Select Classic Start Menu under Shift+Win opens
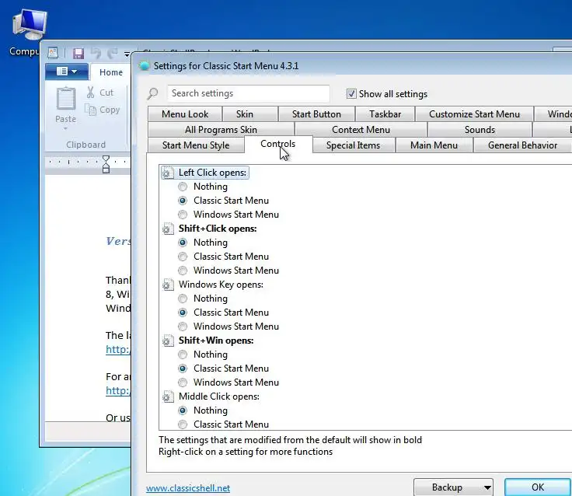572x496 pixels. (x=183, y=369)
